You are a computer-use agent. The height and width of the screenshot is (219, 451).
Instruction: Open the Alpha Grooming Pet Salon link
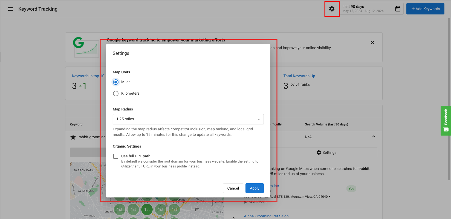pos(266,216)
